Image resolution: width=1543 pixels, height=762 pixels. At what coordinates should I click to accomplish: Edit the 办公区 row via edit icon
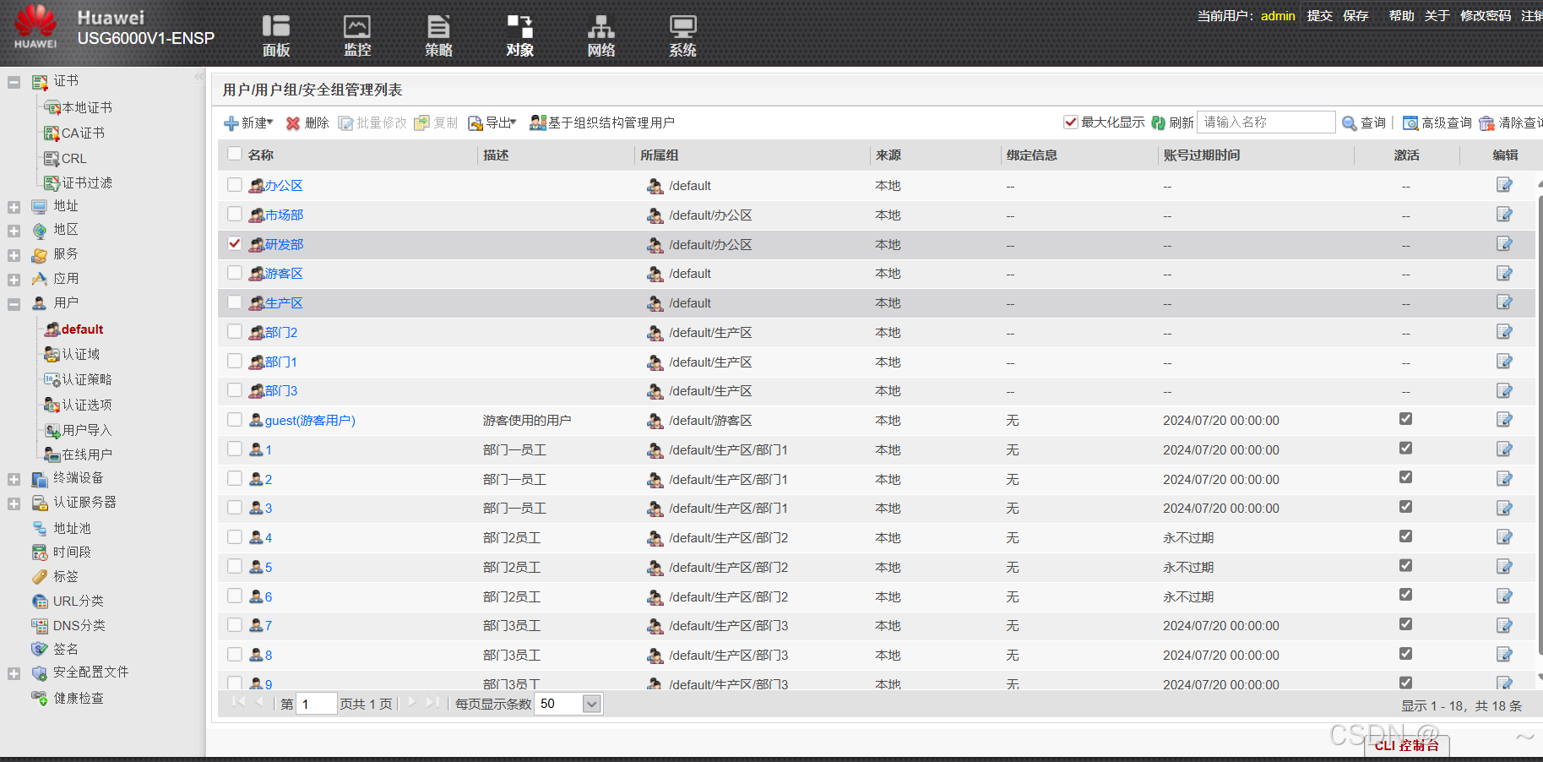pyautogui.click(x=1504, y=185)
